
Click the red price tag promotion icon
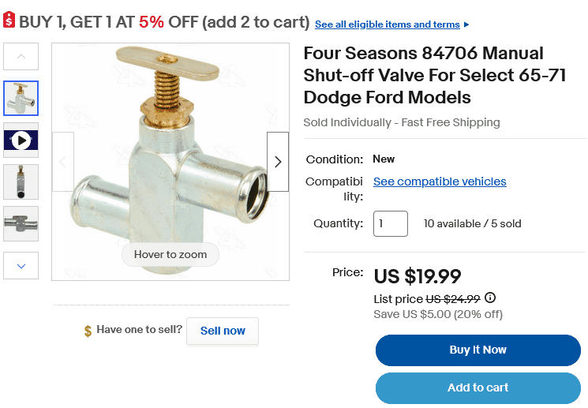(9, 21)
